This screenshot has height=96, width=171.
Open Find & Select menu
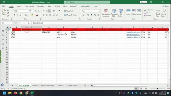point(164,13)
